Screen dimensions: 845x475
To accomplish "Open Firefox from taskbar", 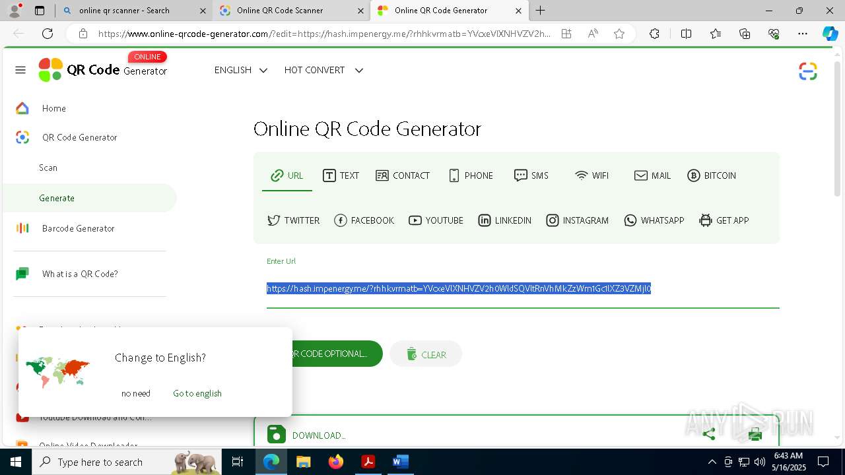I will [336, 462].
